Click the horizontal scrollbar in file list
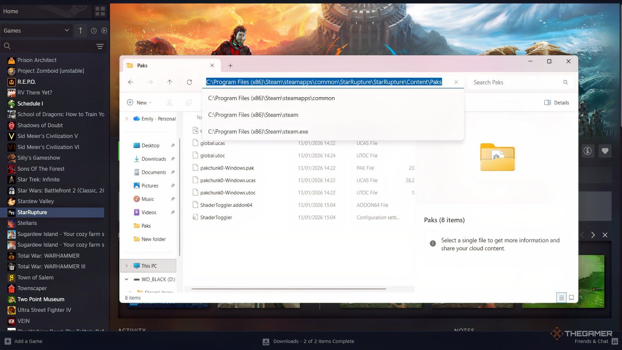 288,289
